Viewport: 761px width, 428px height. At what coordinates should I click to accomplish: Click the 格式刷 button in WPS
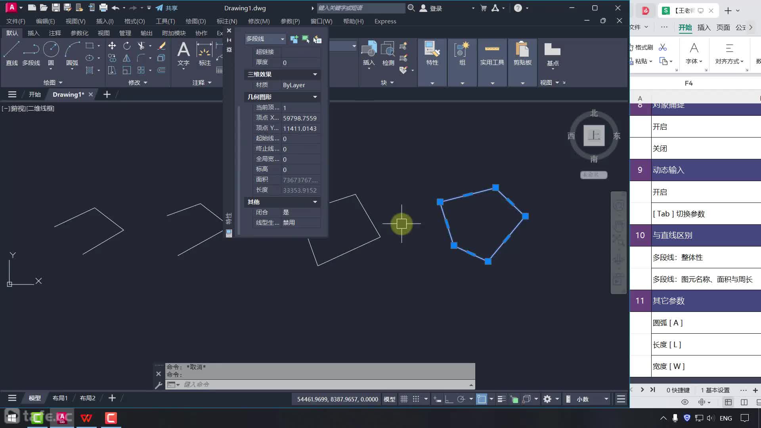pos(641,47)
